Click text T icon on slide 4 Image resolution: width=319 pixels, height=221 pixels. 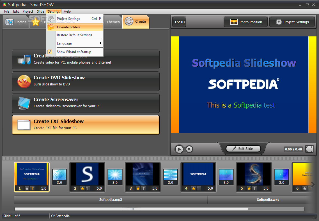[199, 188]
